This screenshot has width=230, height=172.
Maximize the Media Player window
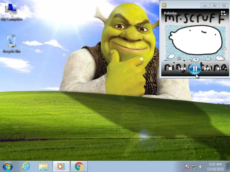[x=214, y=5]
